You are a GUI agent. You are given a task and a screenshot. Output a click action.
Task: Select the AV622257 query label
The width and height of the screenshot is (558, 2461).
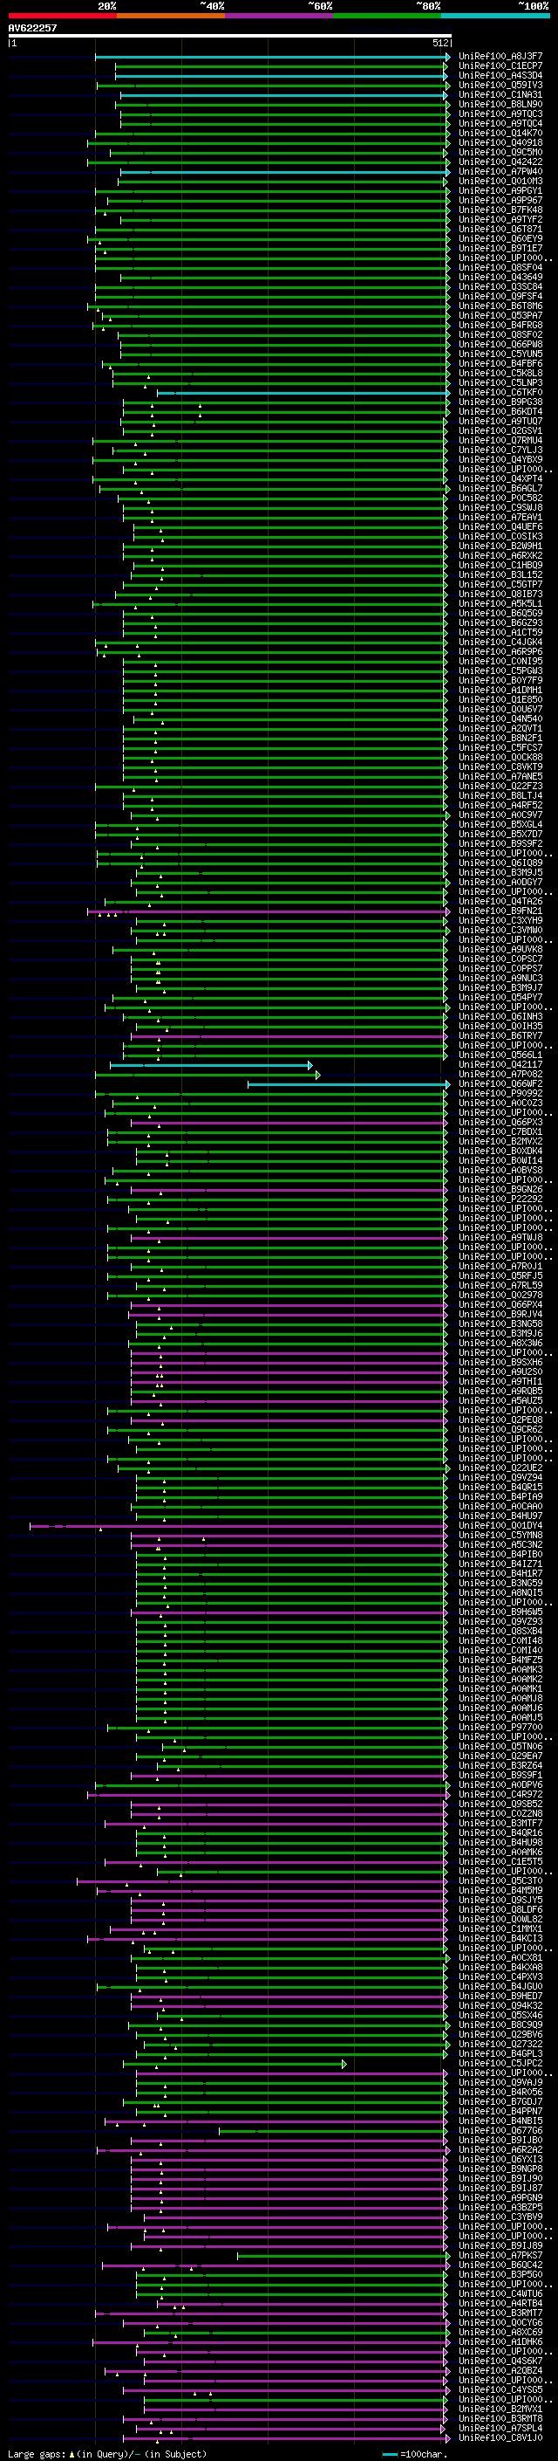tap(32, 29)
